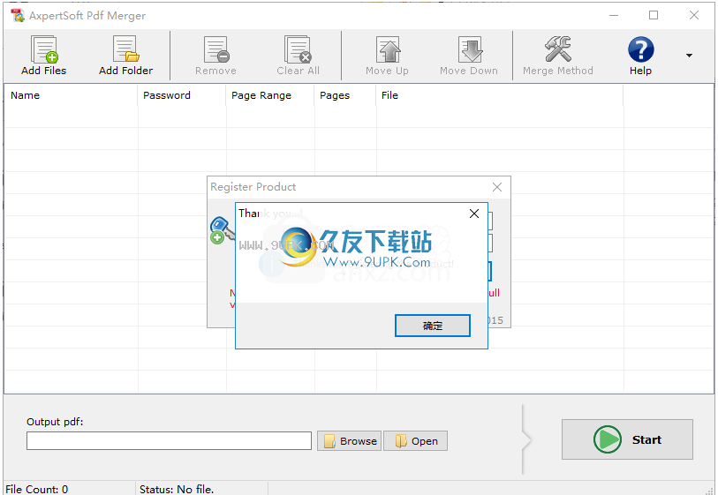The image size is (718, 495).
Task: Click Browse to choose output pdf
Action: [x=350, y=441]
